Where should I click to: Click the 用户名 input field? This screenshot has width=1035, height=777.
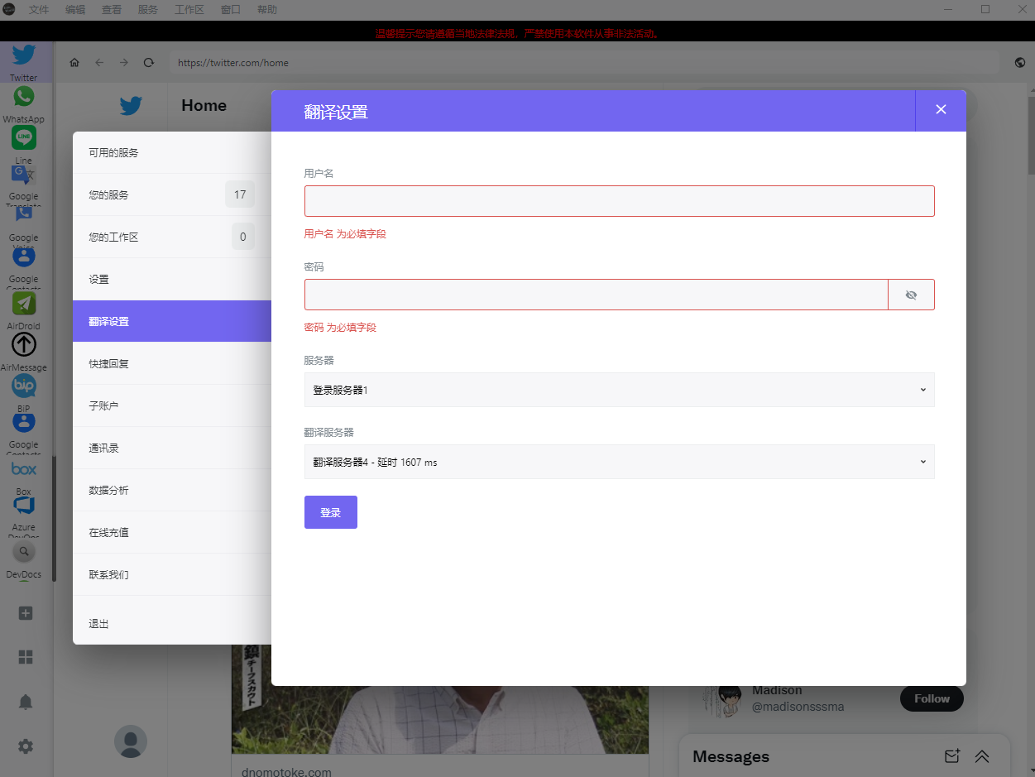(619, 201)
